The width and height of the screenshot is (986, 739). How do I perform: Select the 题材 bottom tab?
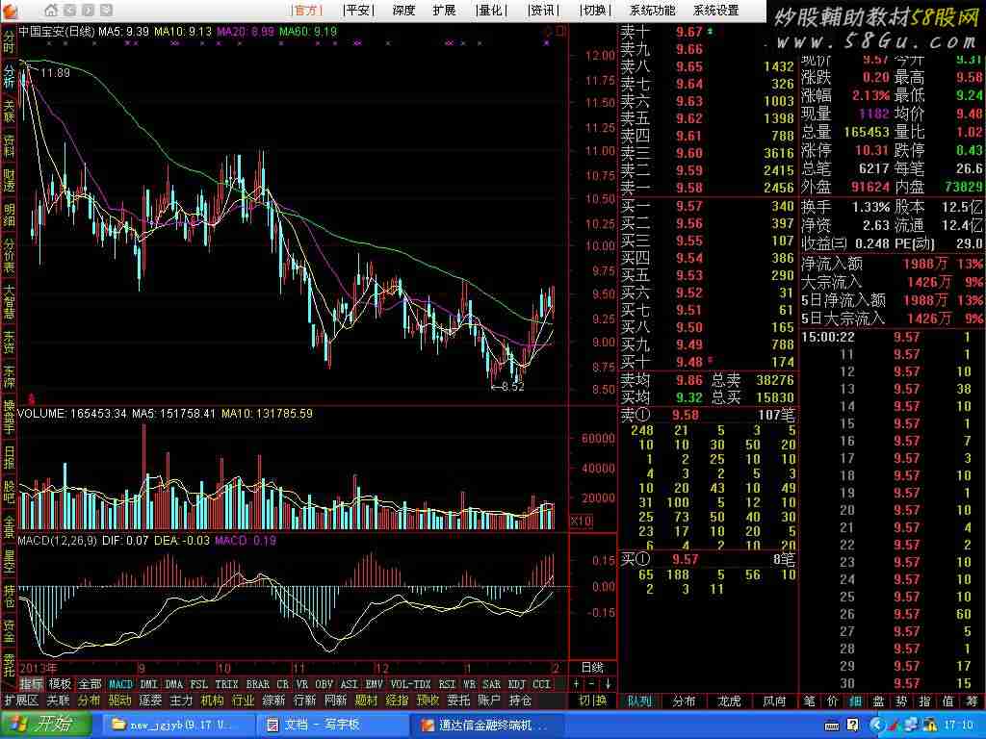tap(366, 701)
